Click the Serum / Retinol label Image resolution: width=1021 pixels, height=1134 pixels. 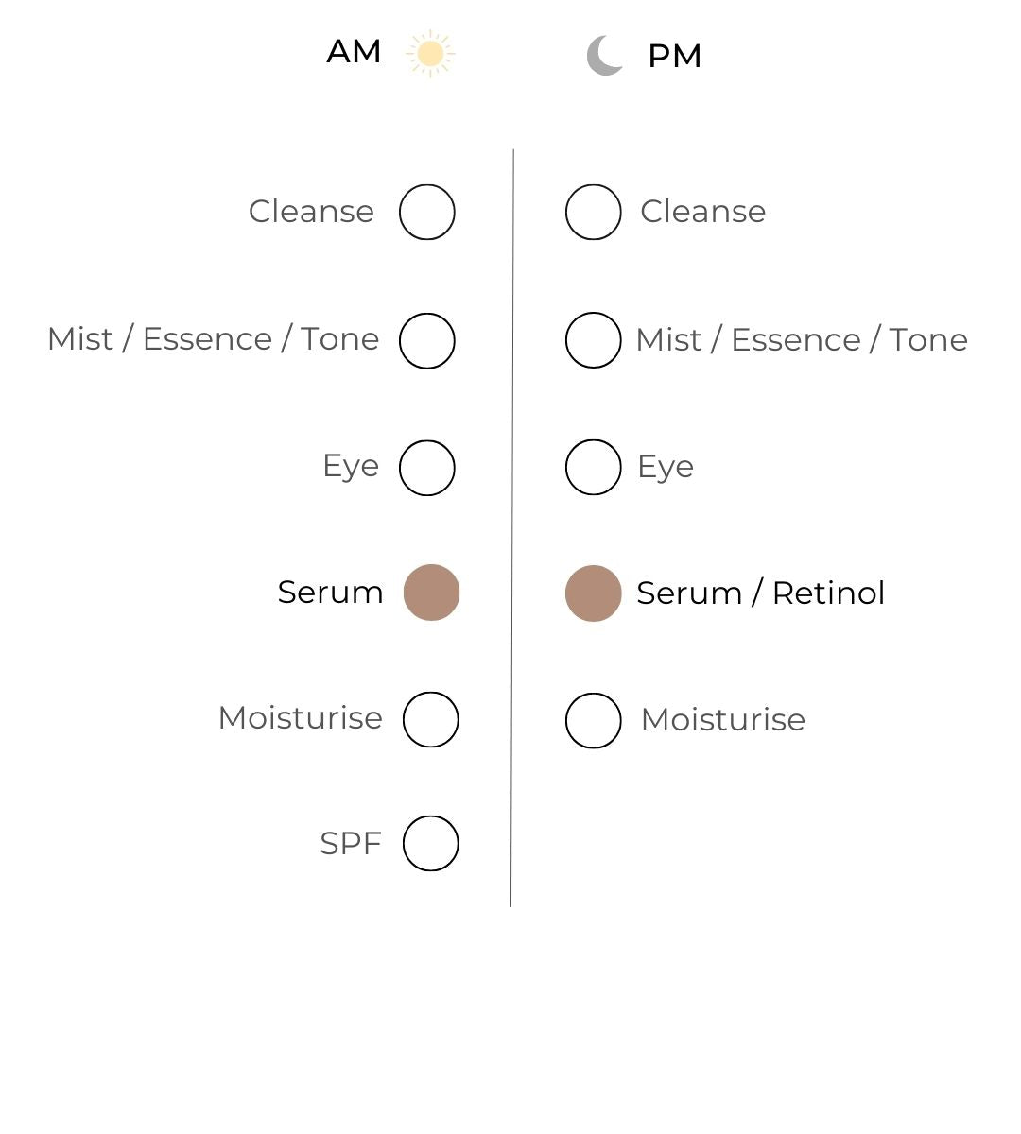760,593
